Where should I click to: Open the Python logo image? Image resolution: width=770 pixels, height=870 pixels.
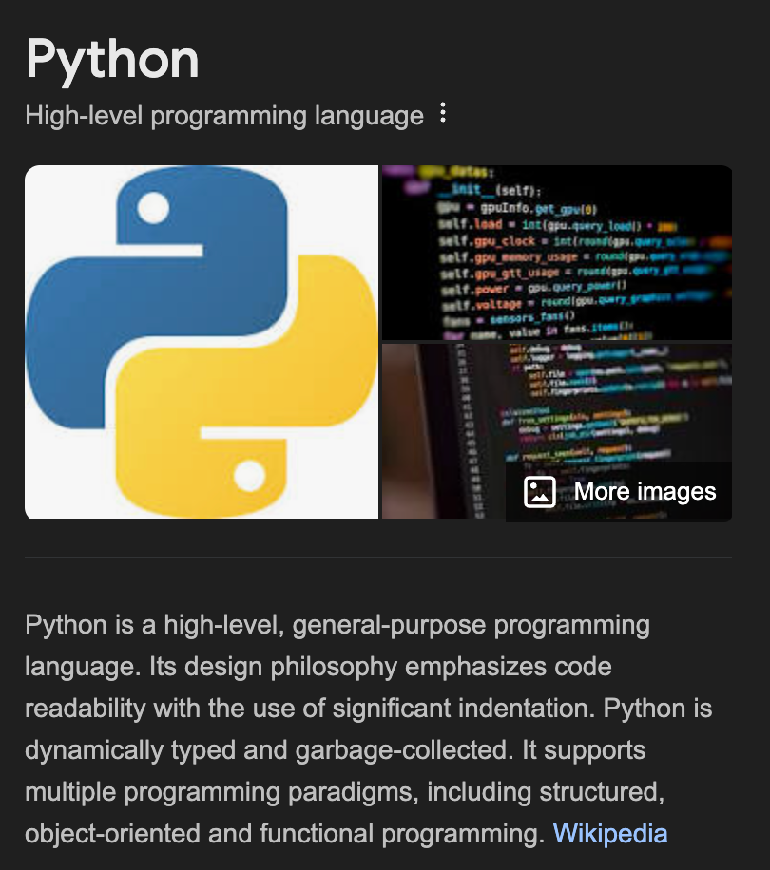point(202,342)
